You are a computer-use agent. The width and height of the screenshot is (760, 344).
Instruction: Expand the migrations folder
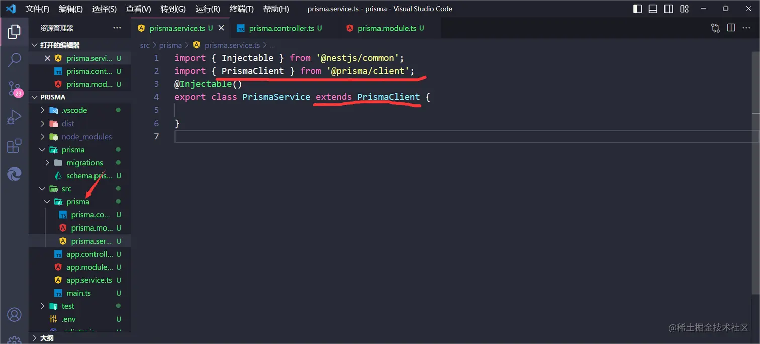click(x=79, y=163)
